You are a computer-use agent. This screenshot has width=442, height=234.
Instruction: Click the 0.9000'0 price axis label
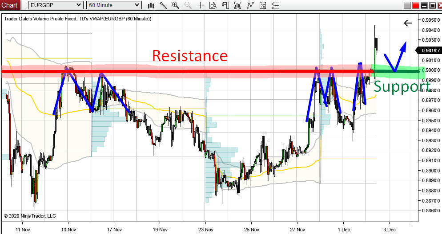[x=430, y=70]
